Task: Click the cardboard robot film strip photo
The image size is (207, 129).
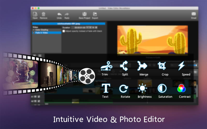Action: (48, 75)
